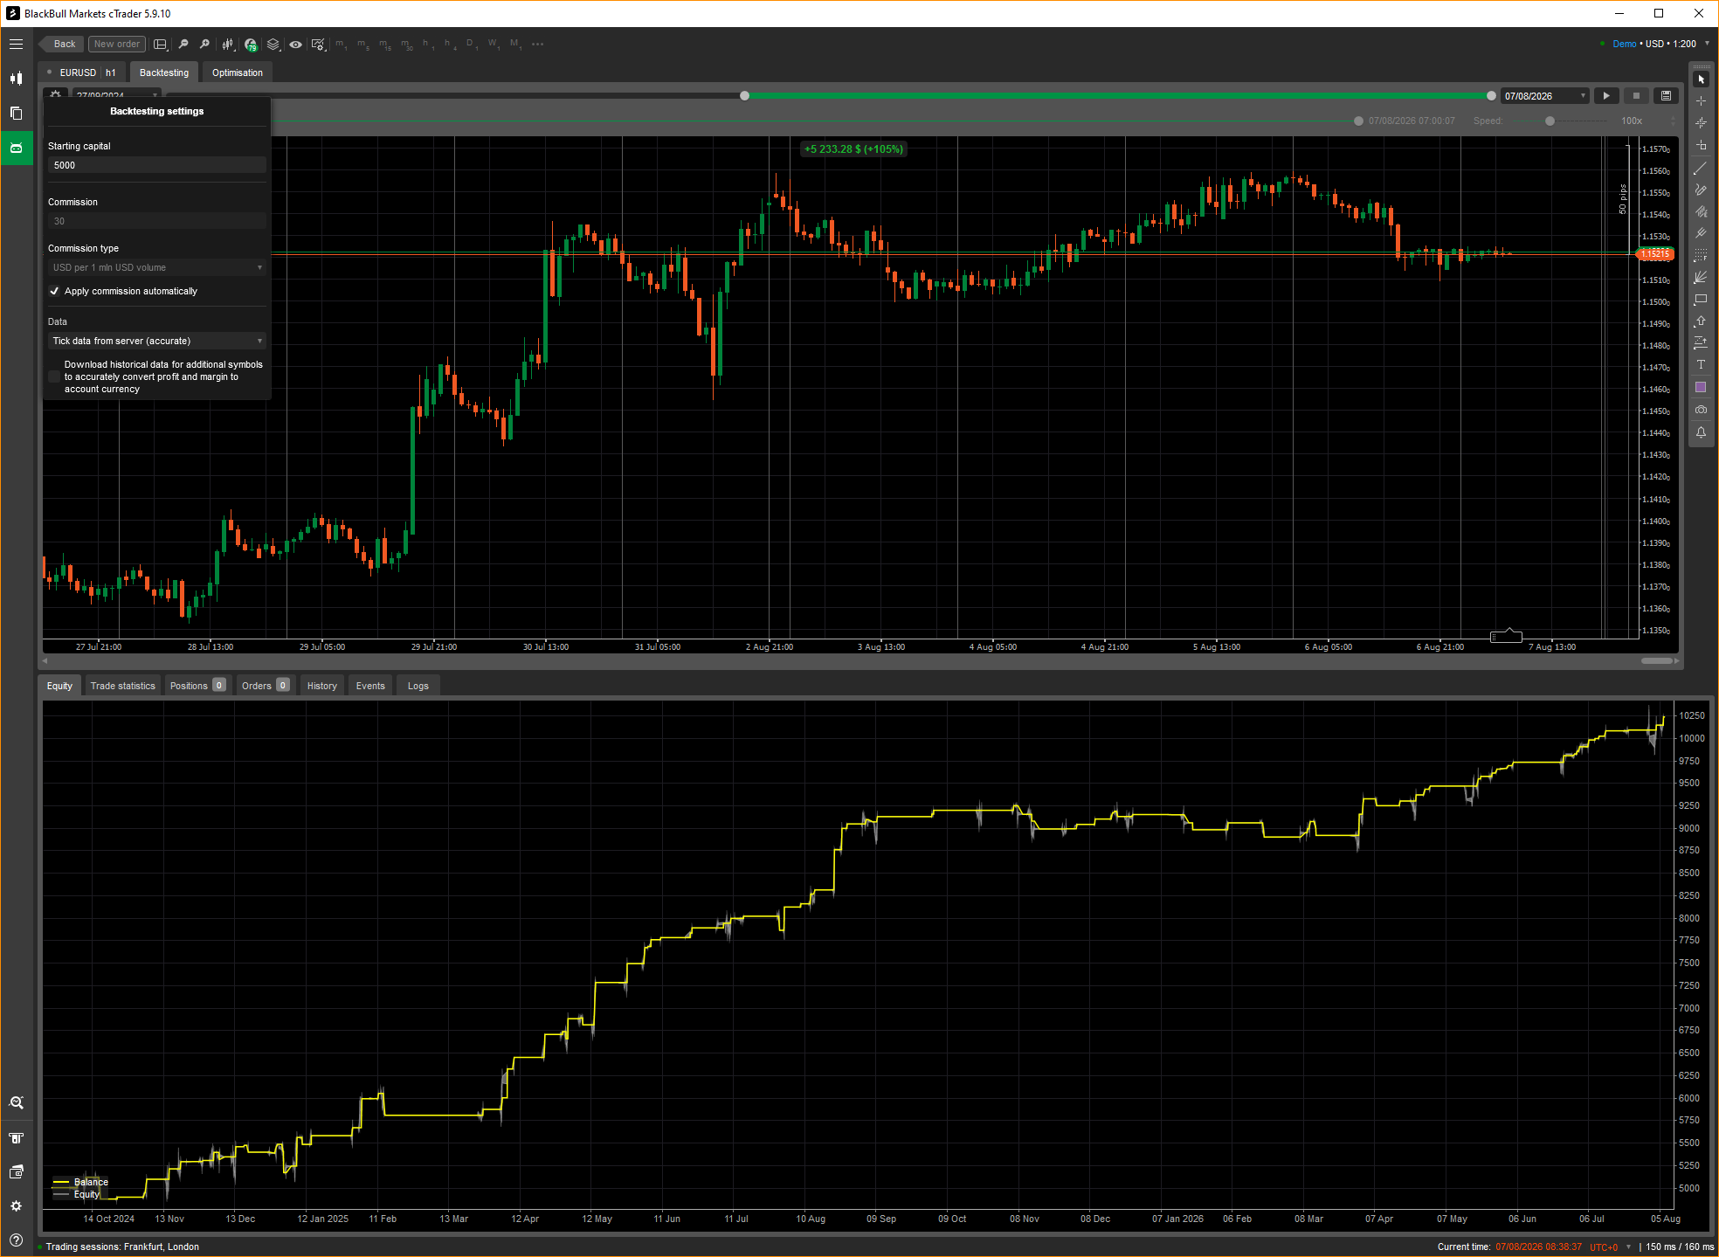1719x1257 pixels.
Task: Switch to the Optimisation tab
Action: (238, 73)
